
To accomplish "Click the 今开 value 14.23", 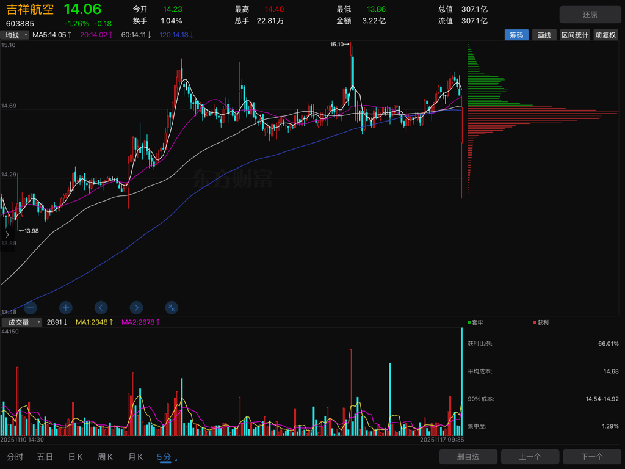I will [173, 9].
